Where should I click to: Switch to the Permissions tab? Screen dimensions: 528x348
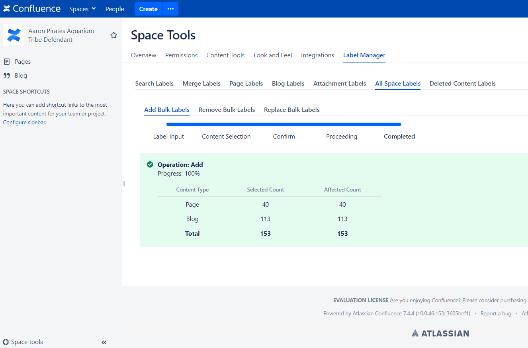(181, 55)
